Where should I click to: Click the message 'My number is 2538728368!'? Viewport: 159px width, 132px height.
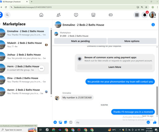click(x=77, y=97)
